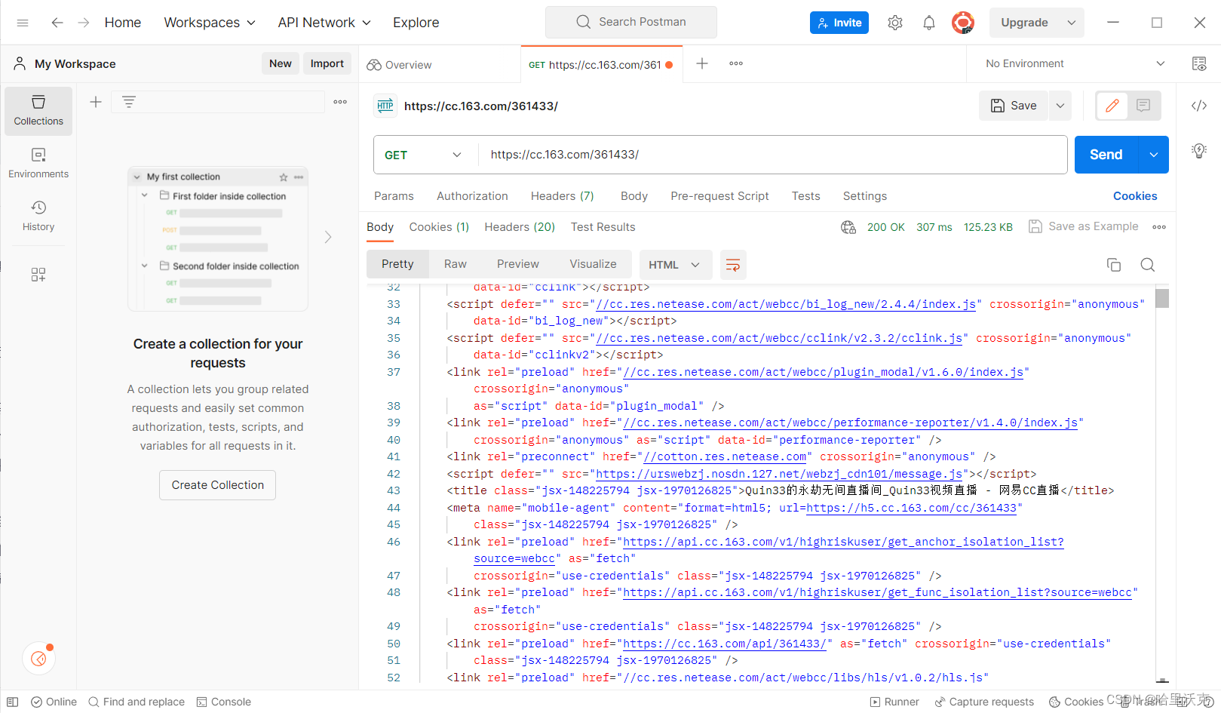Screen dimensions: 1221x713
Task: Open the Postbot assistant icon
Action: (38, 659)
